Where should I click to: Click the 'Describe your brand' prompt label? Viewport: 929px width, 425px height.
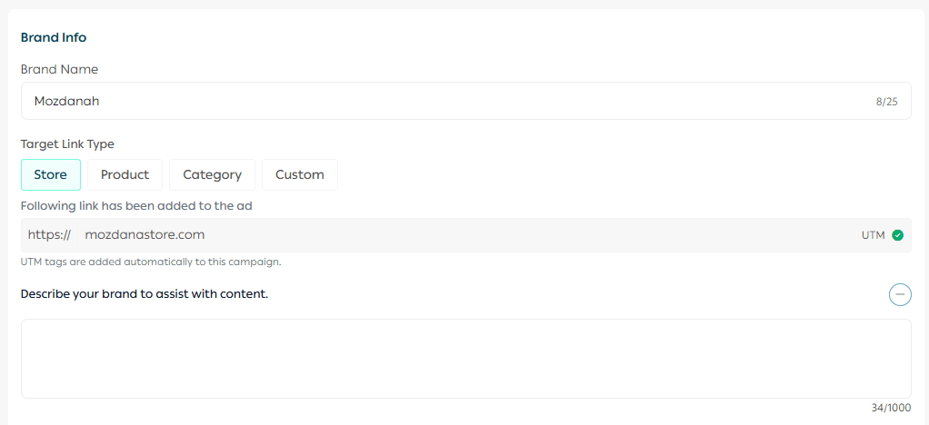click(145, 293)
